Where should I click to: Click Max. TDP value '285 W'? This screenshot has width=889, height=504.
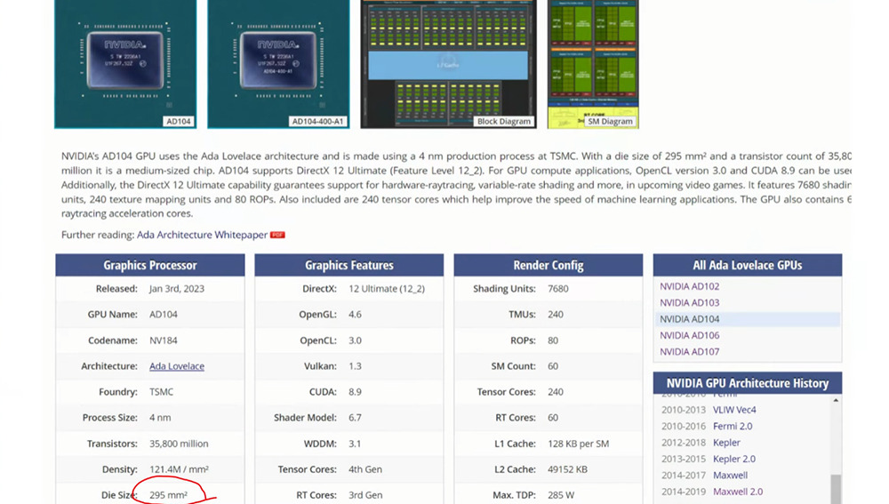(561, 495)
